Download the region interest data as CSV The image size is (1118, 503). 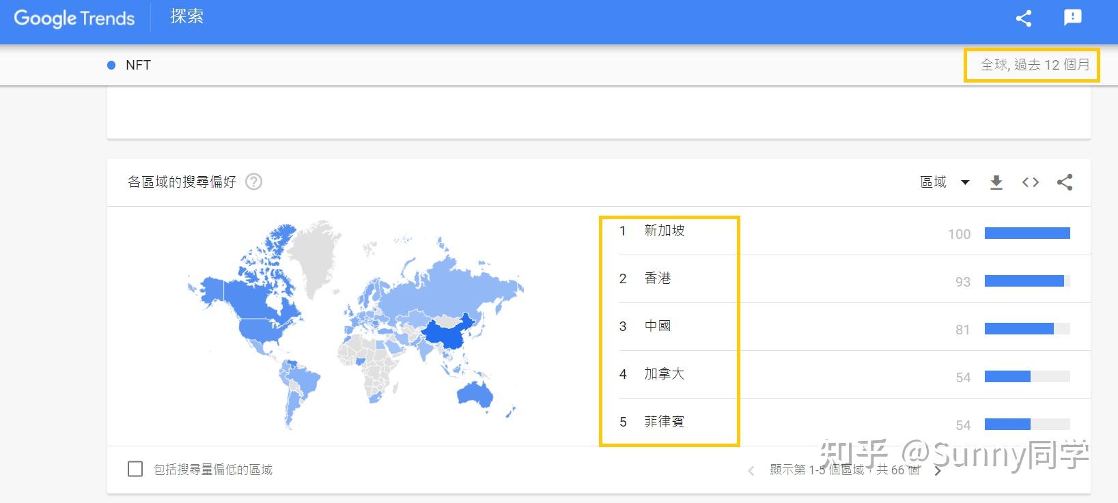tap(996, 182)
